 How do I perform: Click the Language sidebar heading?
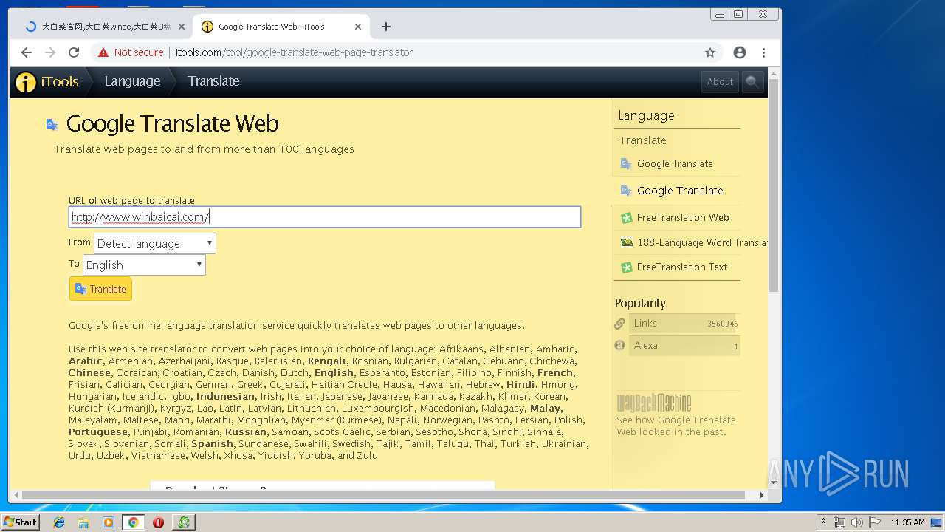click(x=646, y=115)
